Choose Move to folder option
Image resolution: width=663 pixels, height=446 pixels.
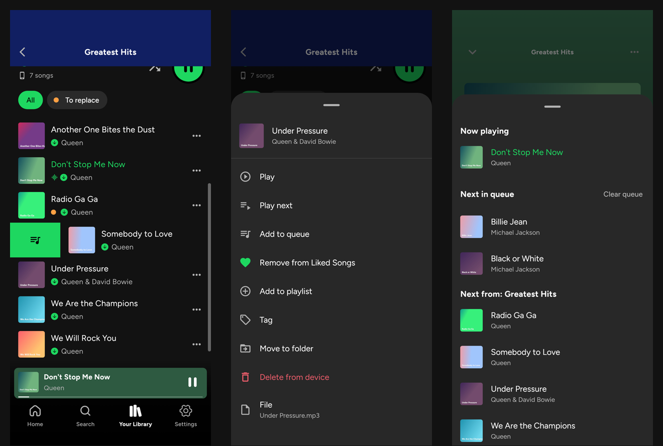click(331, 349)
